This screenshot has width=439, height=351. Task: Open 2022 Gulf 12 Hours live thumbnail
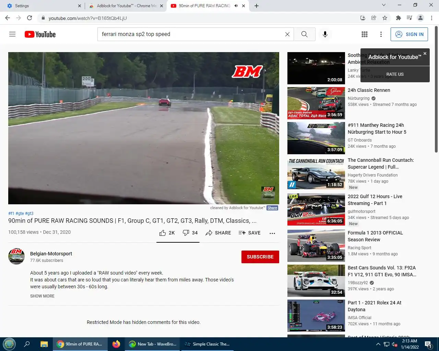coord(316,209)
